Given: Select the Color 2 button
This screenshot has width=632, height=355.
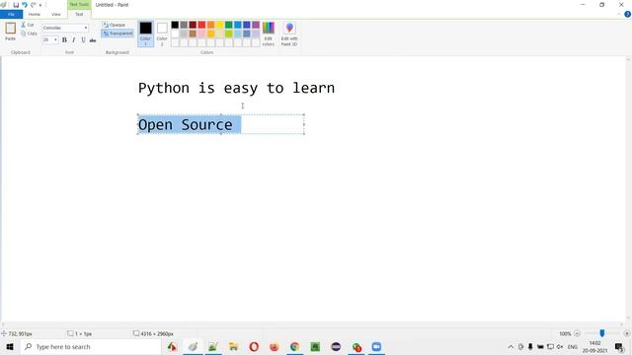Looking at the screenshot, I should 162,34.
